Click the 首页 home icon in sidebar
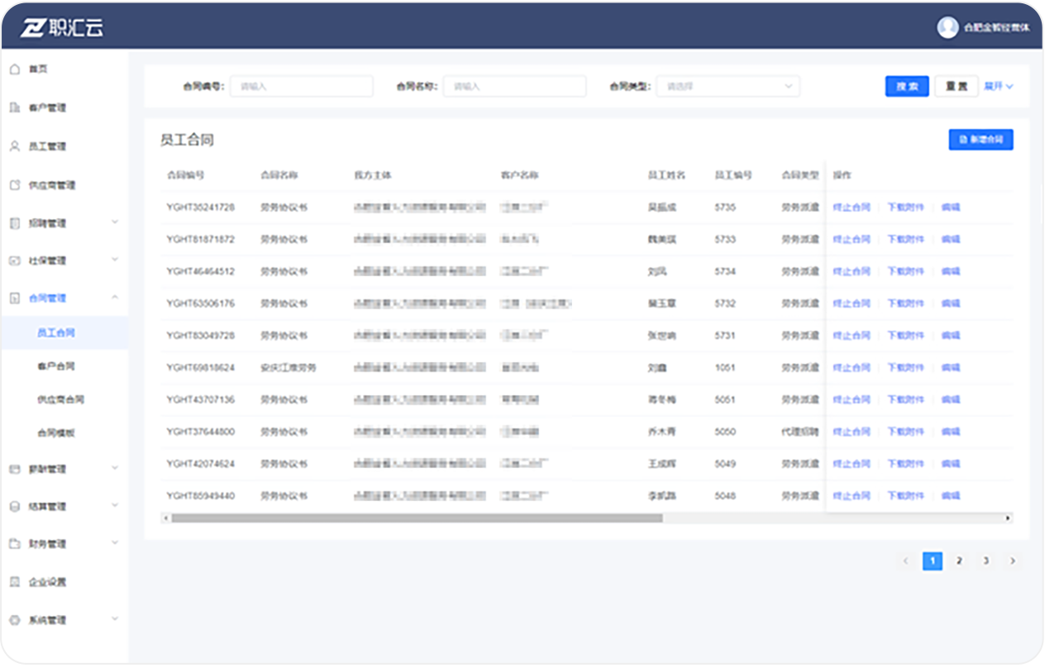This screenshot has height=668, width=1045. point(14,69)
